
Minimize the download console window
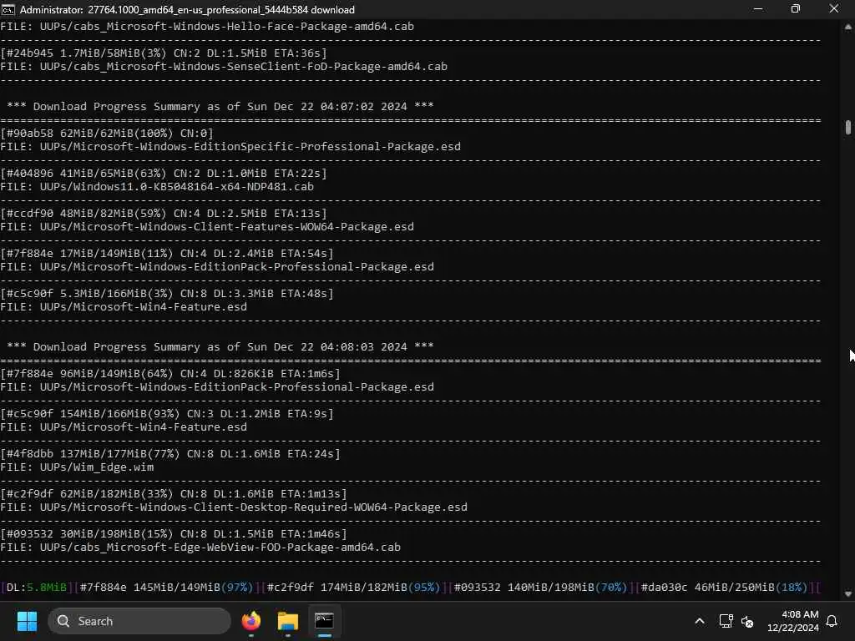[757, 9]
